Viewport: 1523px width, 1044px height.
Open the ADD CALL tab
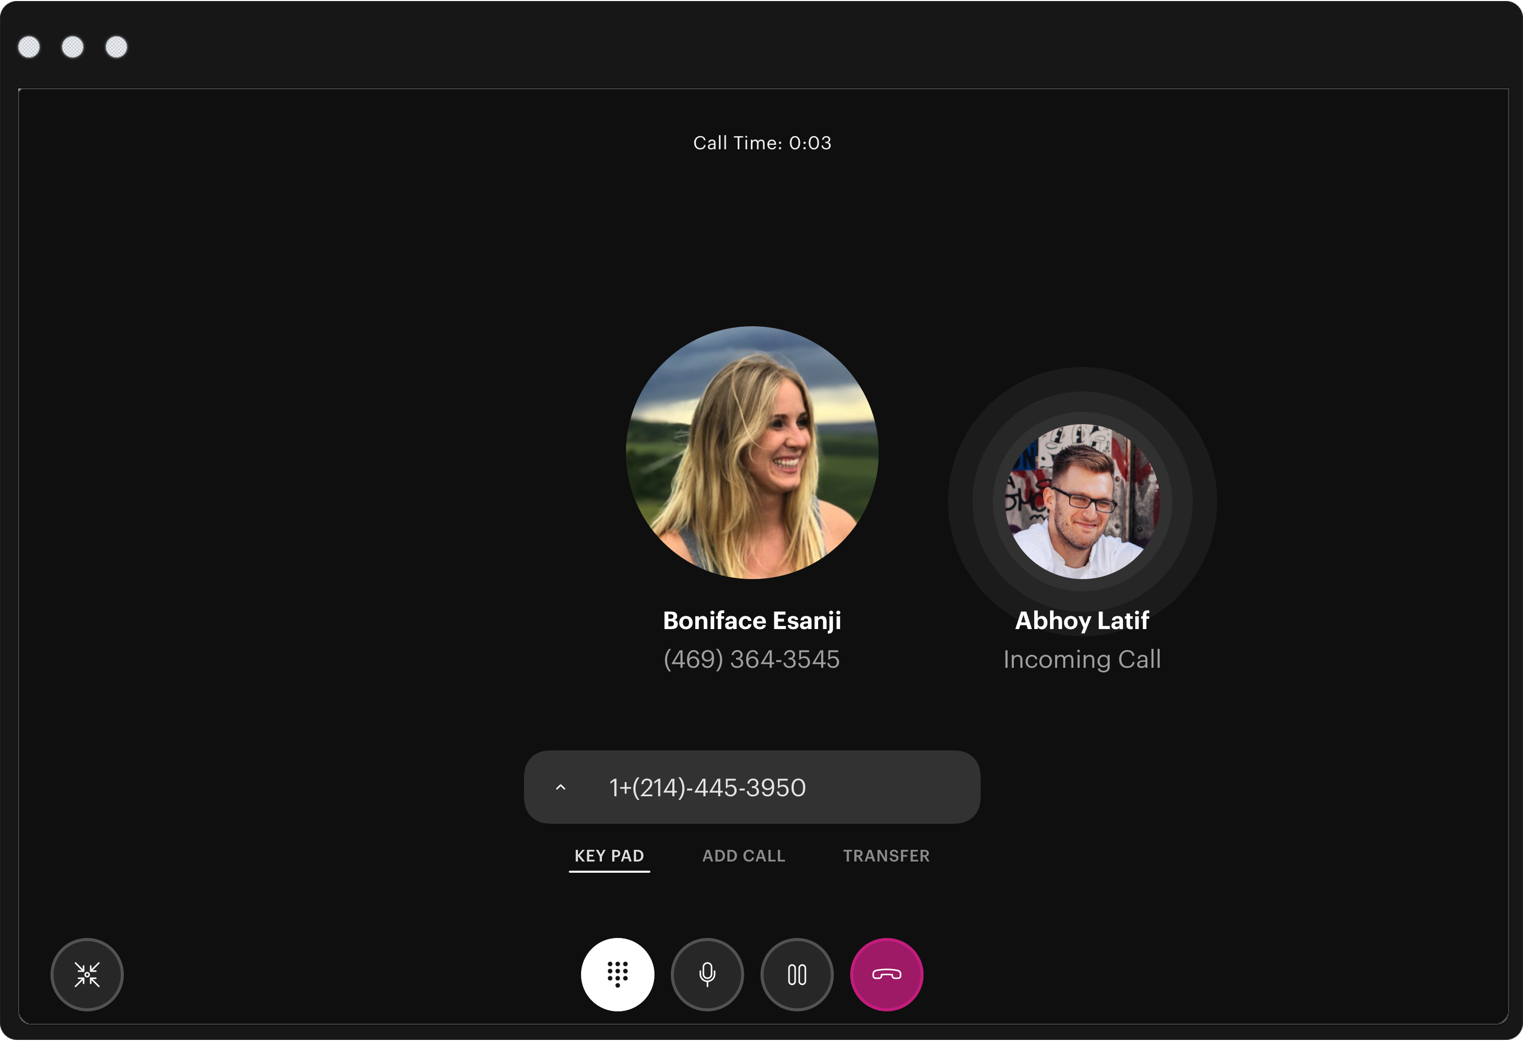coord(744,856)
